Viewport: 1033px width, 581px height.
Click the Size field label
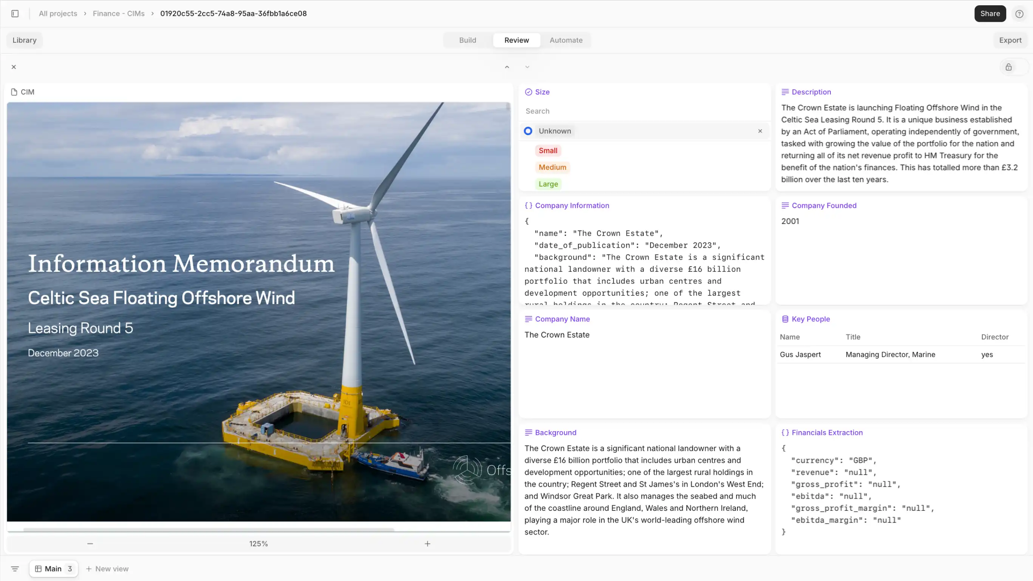542,92
